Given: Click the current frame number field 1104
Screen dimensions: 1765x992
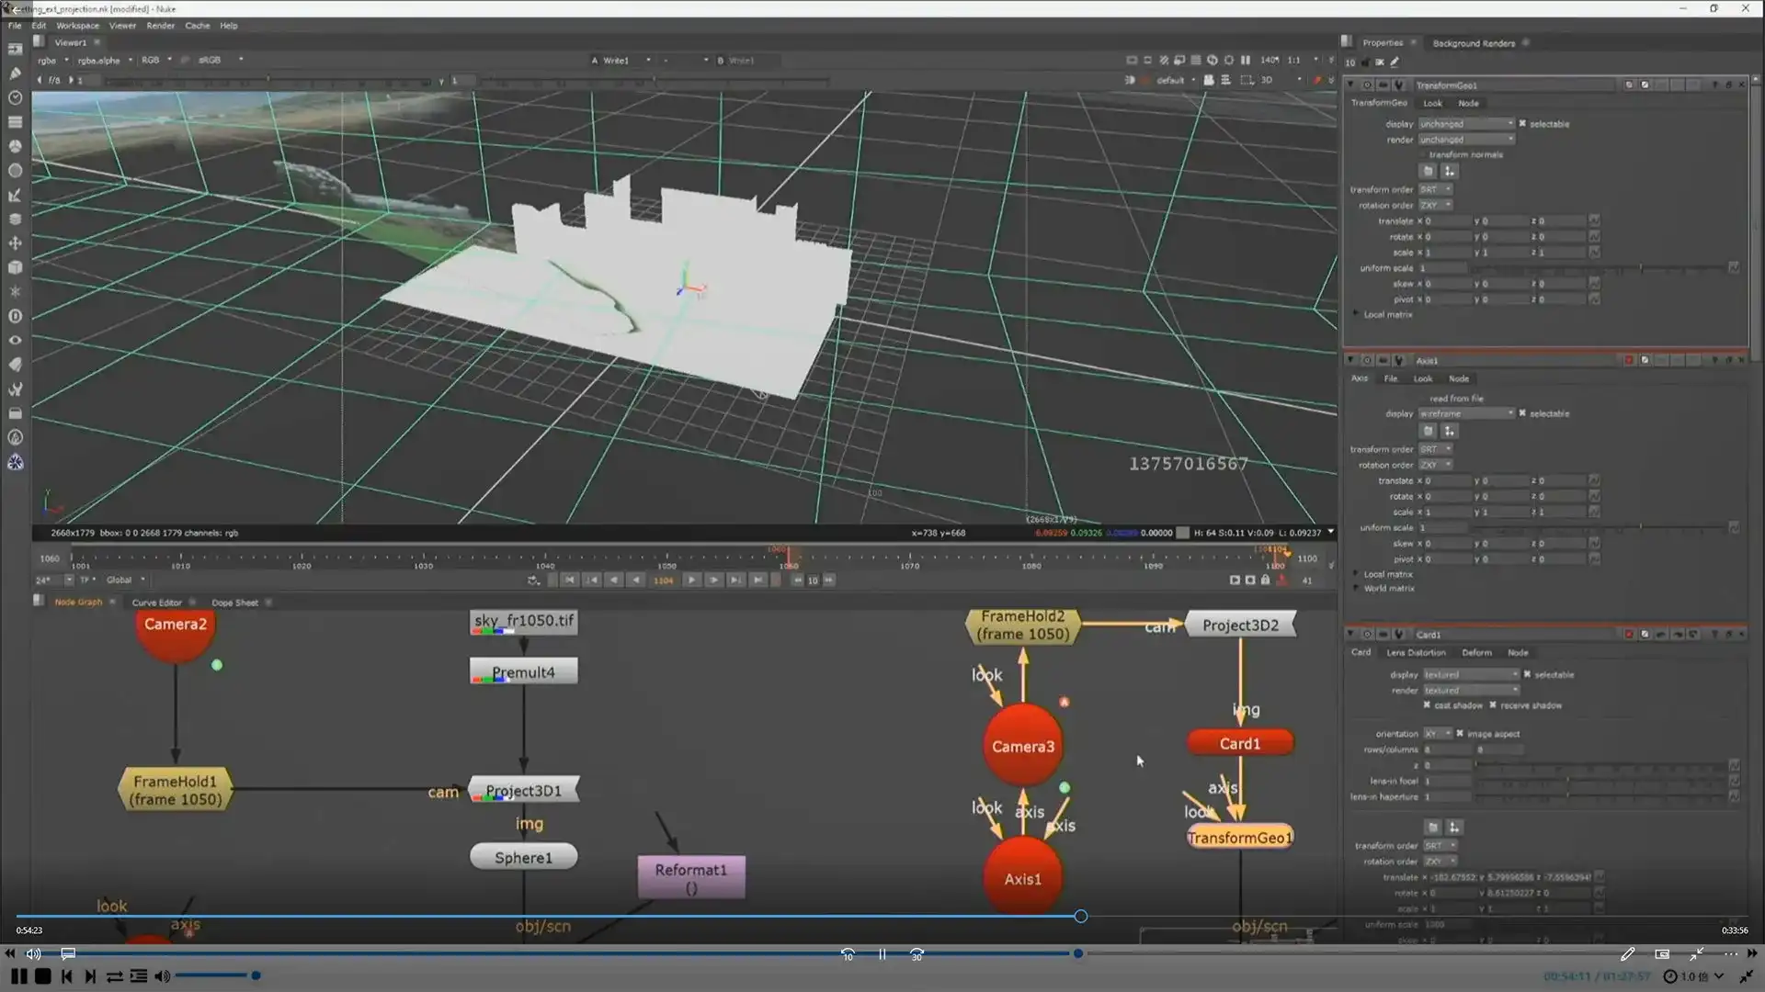Looking at the screenshot, I should 663,581.
